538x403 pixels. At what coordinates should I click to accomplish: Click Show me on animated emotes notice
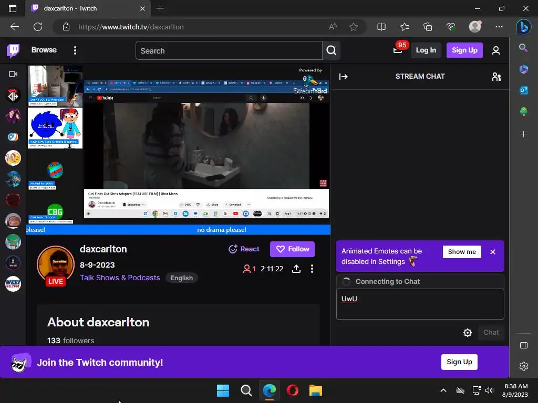(462, 252)
